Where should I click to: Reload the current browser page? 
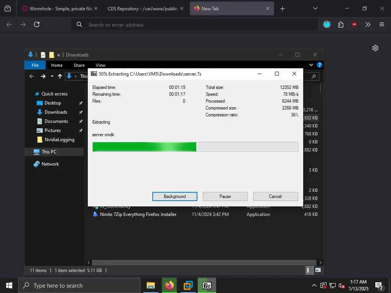point(37,24)
